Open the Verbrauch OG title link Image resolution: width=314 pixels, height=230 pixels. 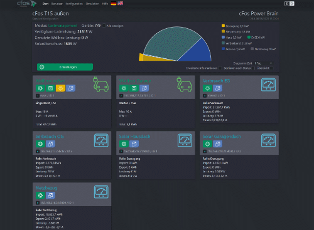(x=50, y=137)
